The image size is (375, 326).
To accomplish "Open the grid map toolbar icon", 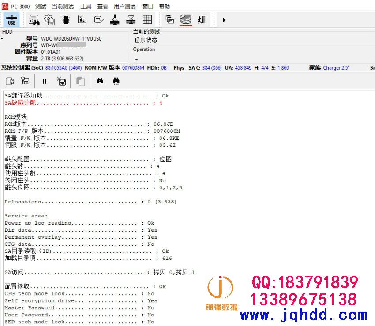I will 147,19.
